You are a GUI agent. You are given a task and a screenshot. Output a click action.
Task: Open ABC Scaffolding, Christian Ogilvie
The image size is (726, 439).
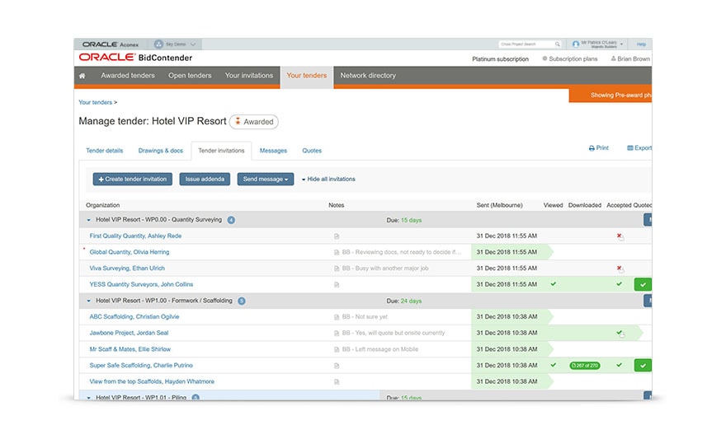tap(134, 317)
